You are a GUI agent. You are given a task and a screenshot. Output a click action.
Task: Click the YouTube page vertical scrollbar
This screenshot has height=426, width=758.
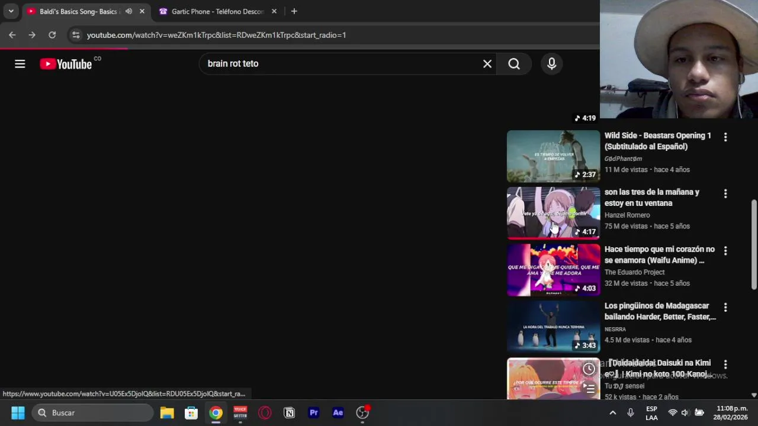[x=754, y=244]
